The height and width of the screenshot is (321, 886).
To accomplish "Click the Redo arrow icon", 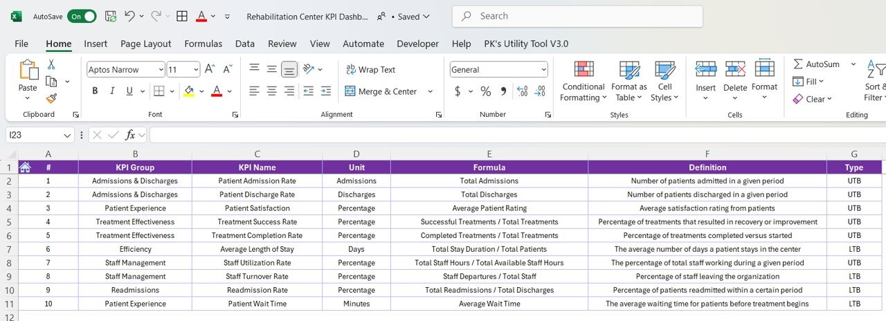I will [156, 16].
